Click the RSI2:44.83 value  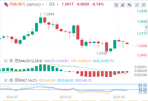click(65, 80)
